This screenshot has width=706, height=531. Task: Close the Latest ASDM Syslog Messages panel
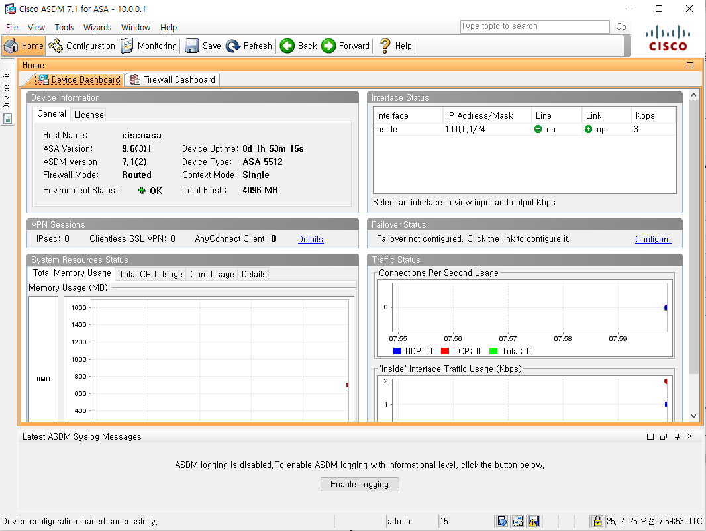pos(690,436)
